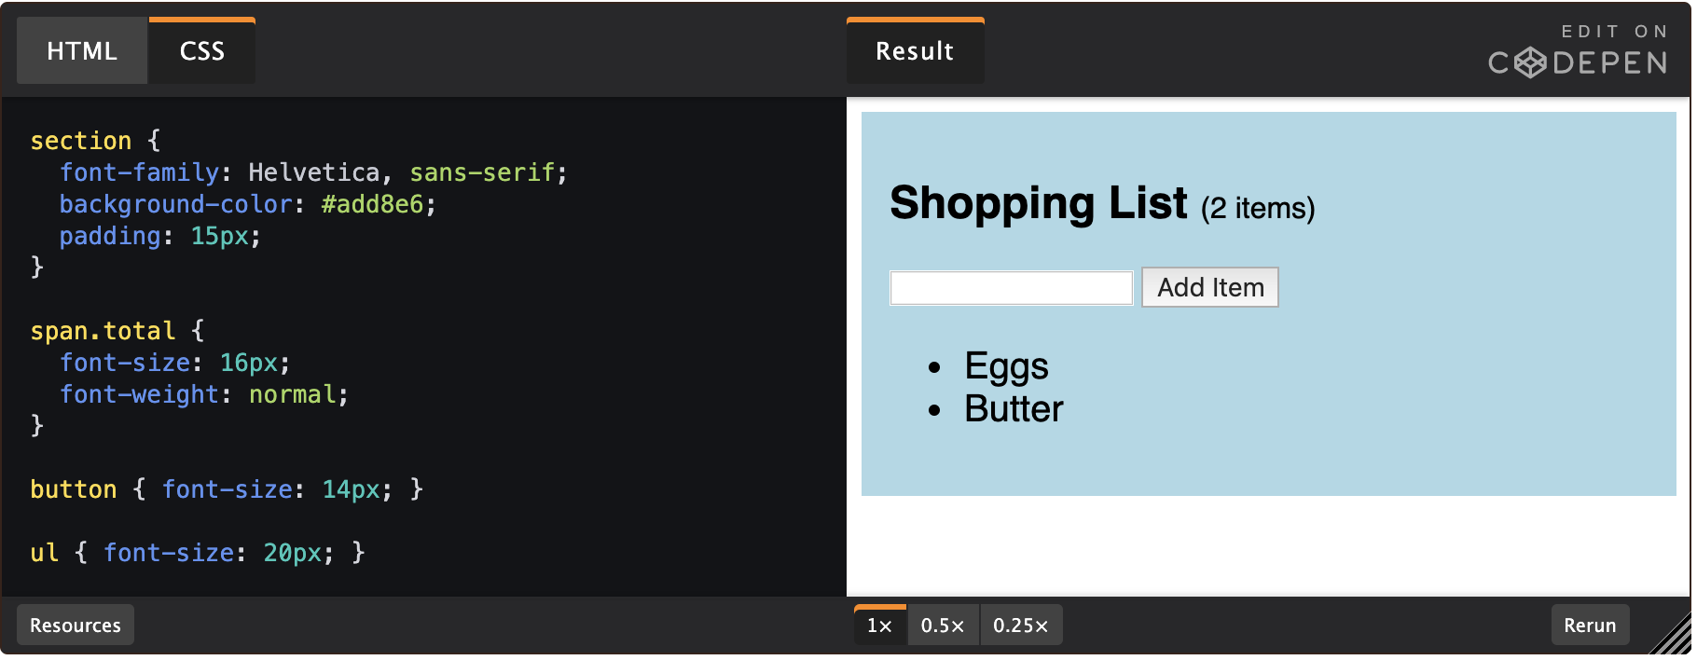Click the CodePen logo
Image resolution: width=1697 pixels, height=660 pixels.
click(x=1578, y=62)
